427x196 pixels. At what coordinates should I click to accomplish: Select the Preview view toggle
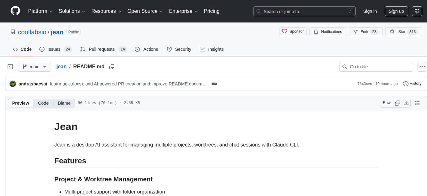pos(21,103)
